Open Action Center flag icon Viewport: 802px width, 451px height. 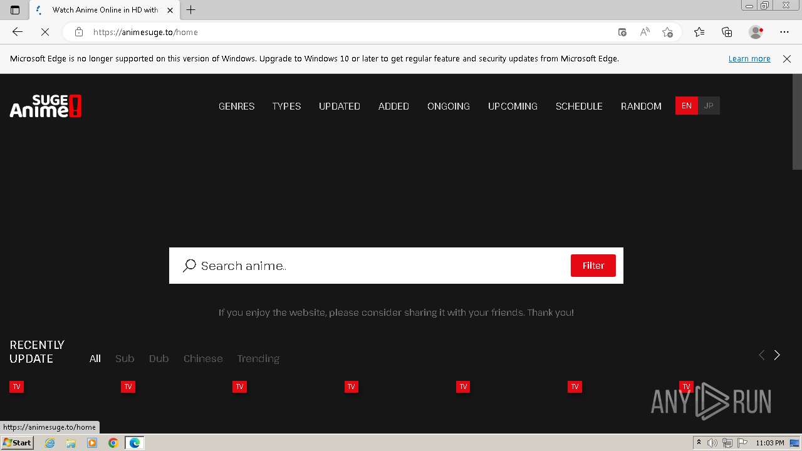742,443
